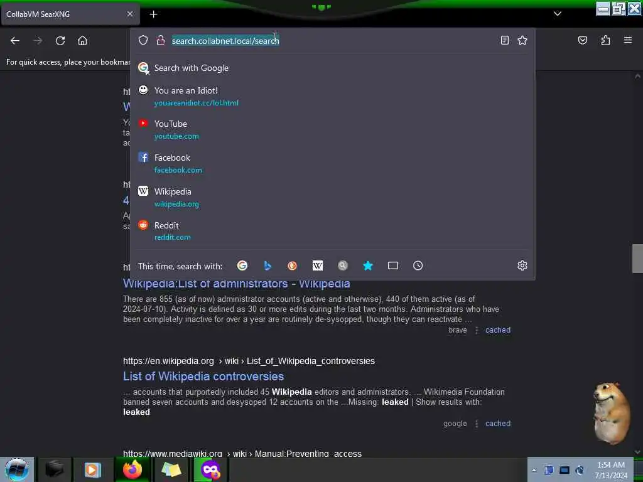Select the CollabVM SearXNG tab
This screenshot has width=643, height=482.
(x=70, y=14)
